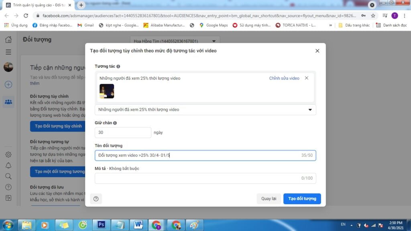This screenshot has height=231, width=411.
Task: Click the Audiences people icon in sidebar
Action: click(x=8, y=102)
